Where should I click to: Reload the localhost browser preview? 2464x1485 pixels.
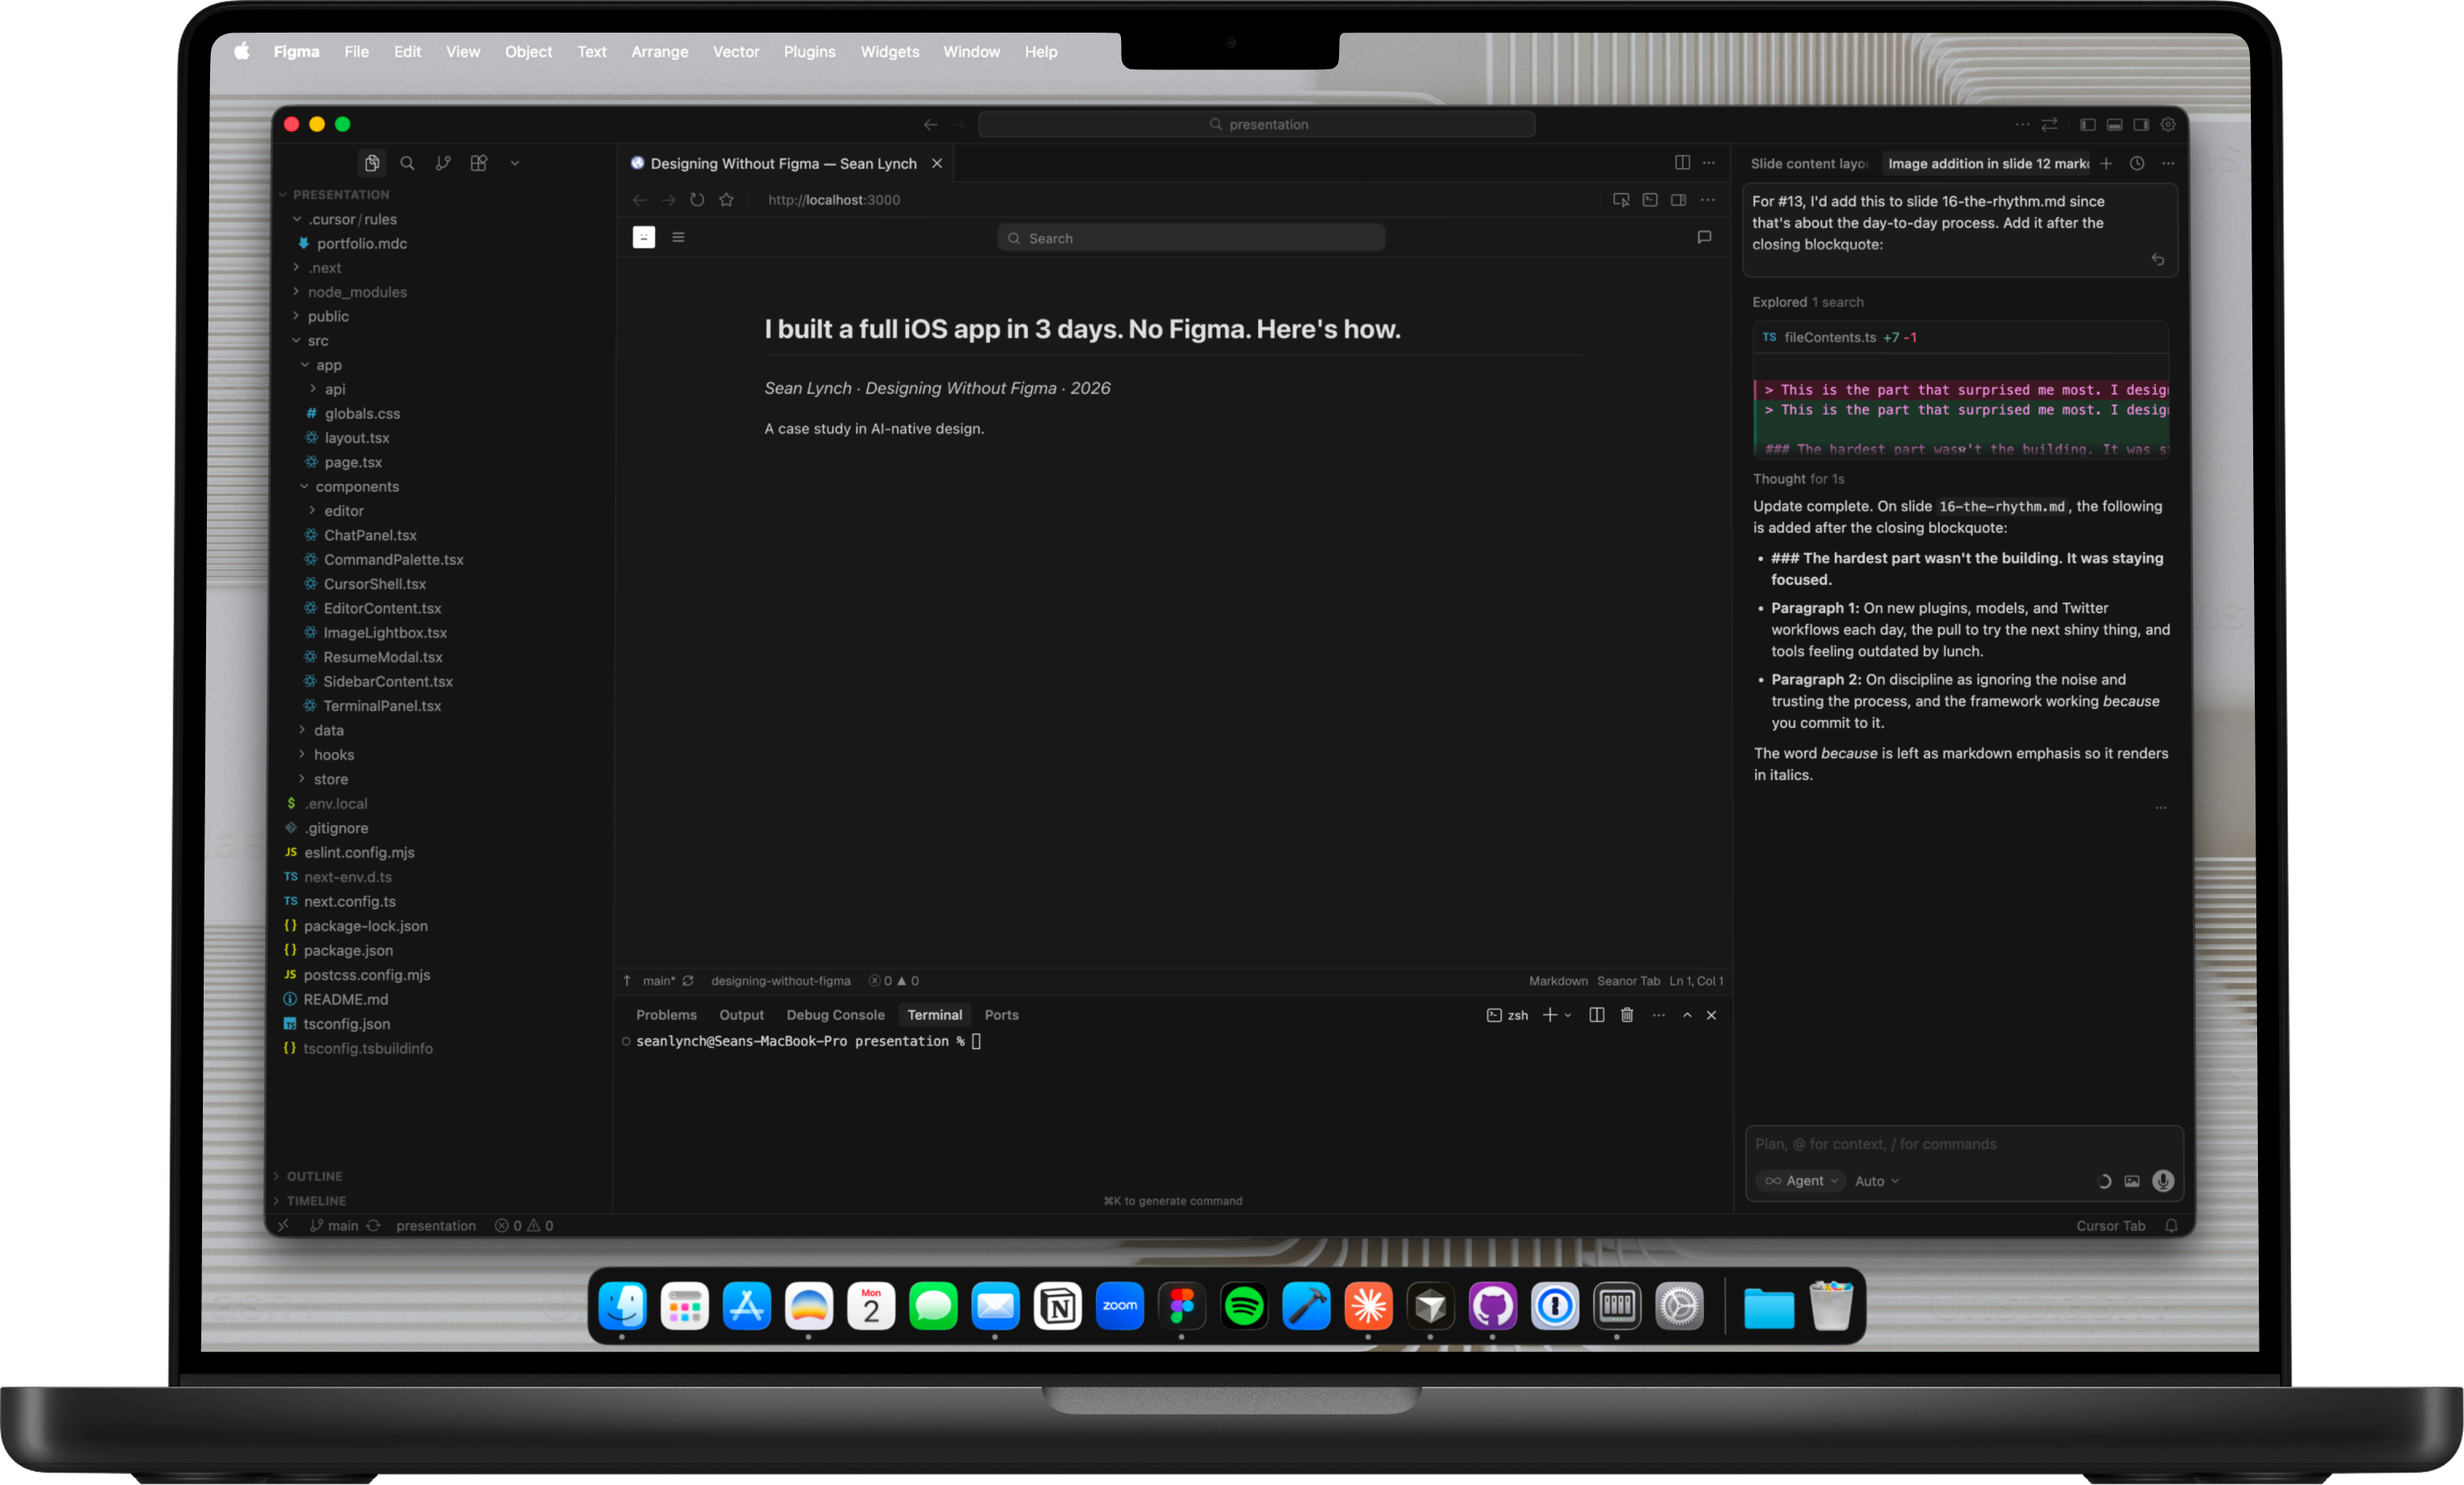click(x=697, y=200)
